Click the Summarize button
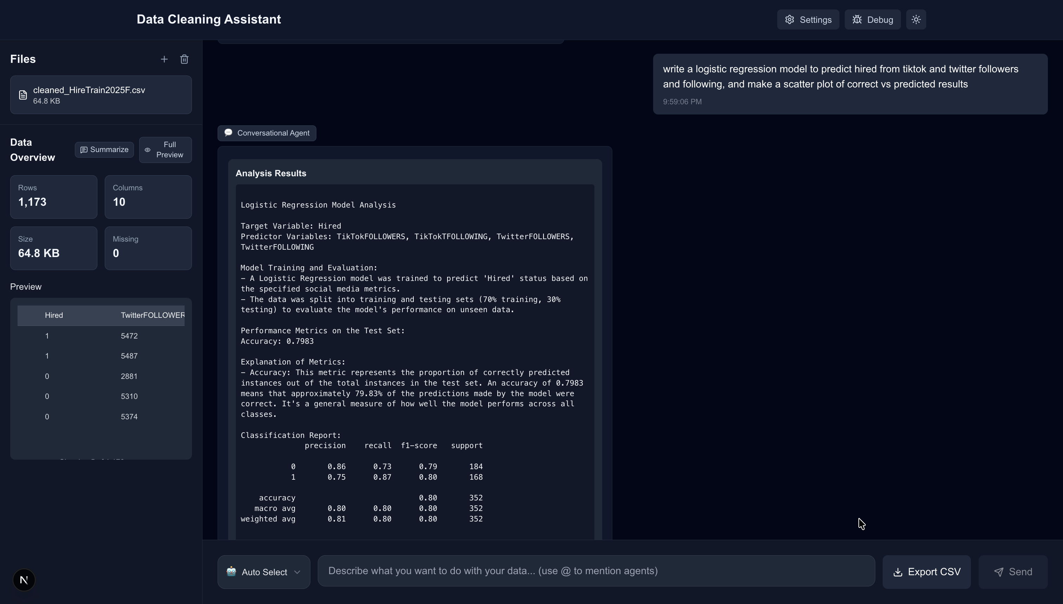 pyautogui.click(x=104, y=150)
